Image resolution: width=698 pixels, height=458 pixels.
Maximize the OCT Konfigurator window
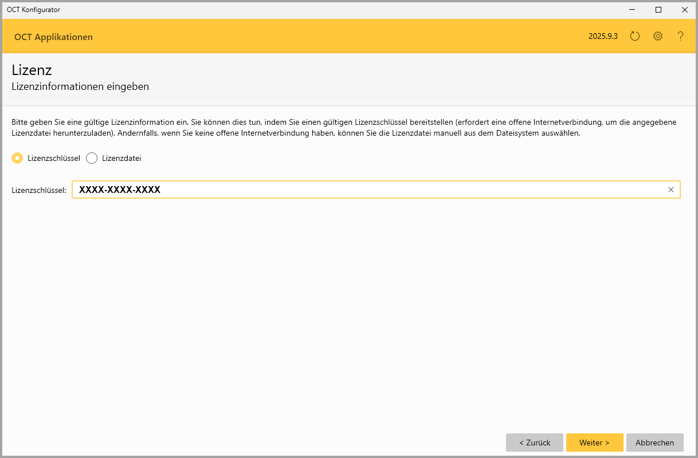[658, 10]
